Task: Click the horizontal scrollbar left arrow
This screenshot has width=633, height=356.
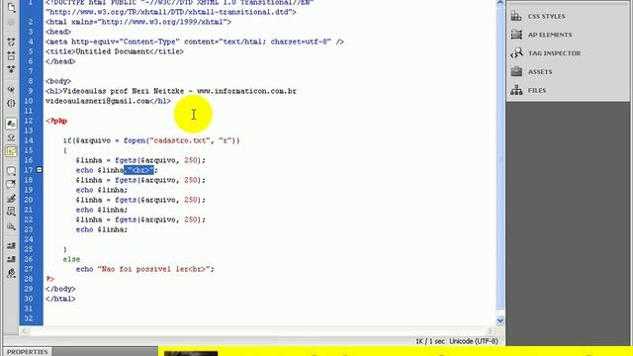Action: click(x=24, y=331)
